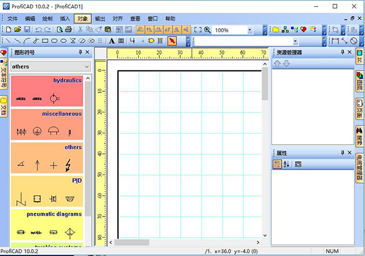This screenshot has height=256, width=365.
Task: Open print preview
Action: tap(60, 30)
